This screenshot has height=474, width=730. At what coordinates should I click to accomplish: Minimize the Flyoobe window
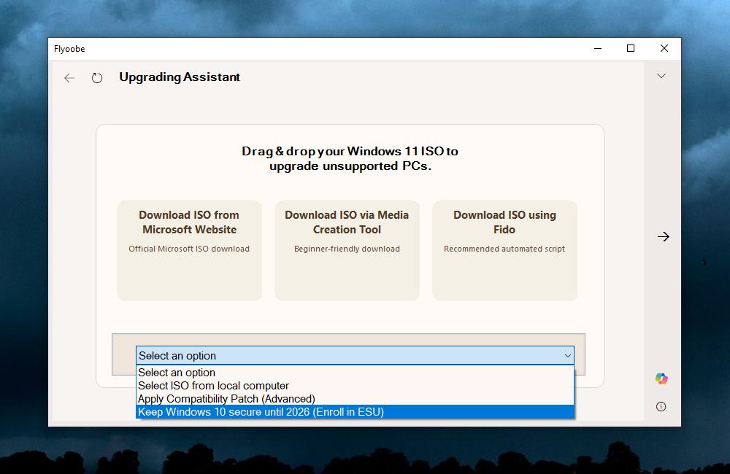click(x=598, y=48)
